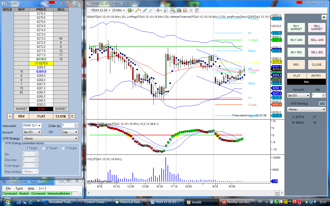Click the Connected - InteractiveBrokers status
This screenshot has height=206, width=330.
point(51,194)
